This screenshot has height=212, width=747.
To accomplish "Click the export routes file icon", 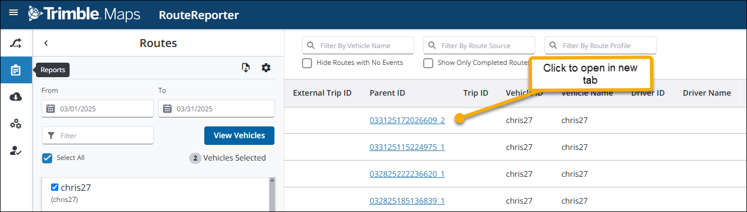I will [x=245, y=68].
